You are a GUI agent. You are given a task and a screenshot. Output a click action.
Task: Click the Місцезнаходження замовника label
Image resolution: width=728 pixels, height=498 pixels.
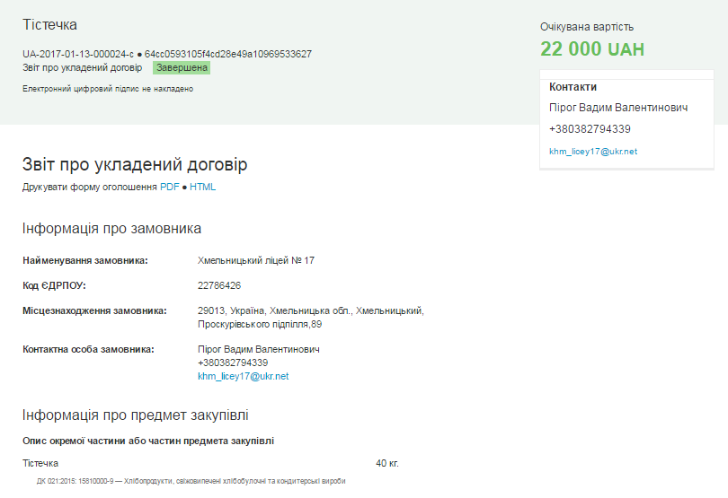click(94, 310)
